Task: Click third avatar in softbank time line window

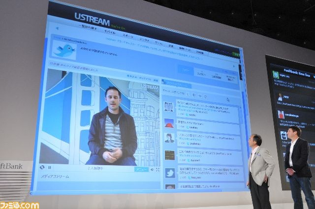Action: tap(281, 115)
